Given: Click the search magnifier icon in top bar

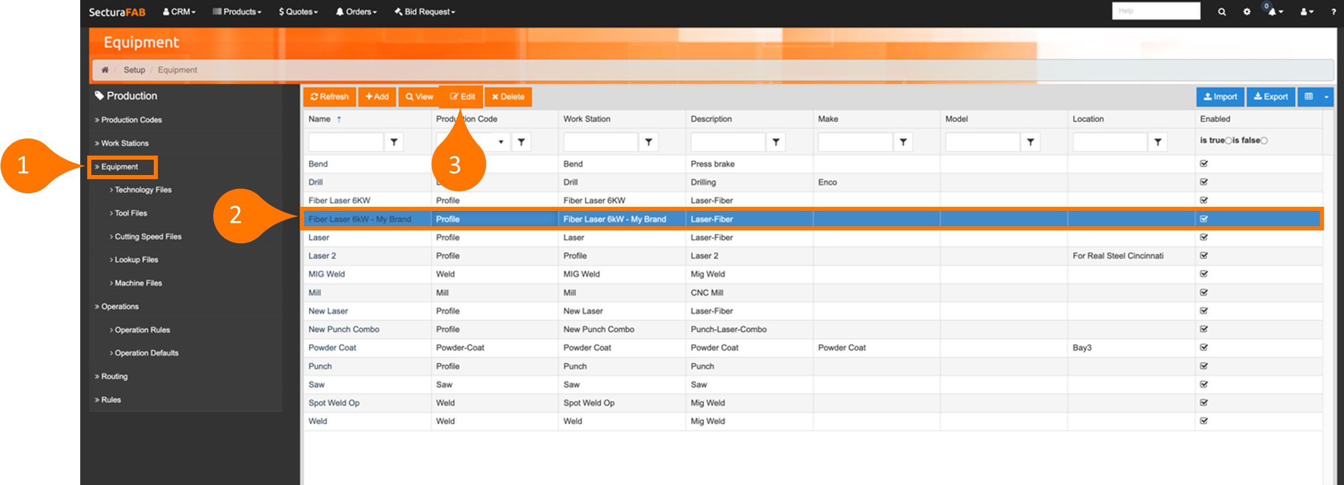Looking at the screenshot, I should pyautogui.click(x=1221, y=12).
